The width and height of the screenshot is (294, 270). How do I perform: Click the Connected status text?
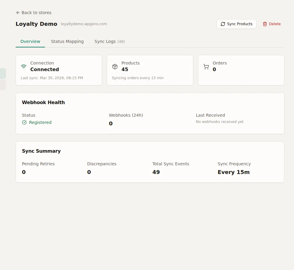pos(45,69)
